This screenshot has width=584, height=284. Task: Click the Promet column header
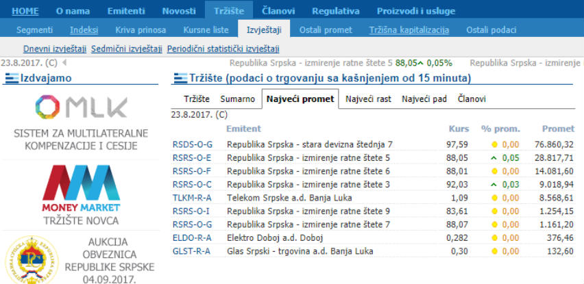point(559,129)
